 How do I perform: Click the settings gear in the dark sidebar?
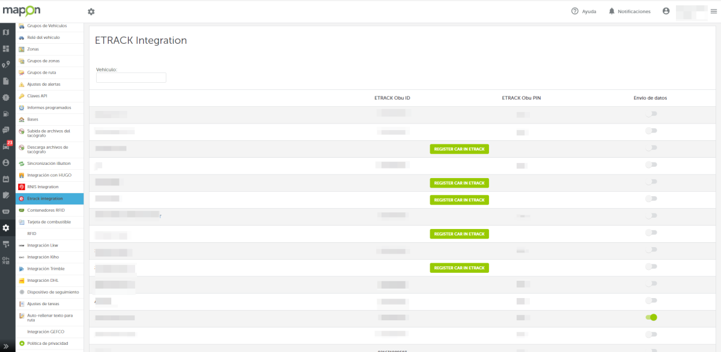pyautogui.click(x=6, y=228)
